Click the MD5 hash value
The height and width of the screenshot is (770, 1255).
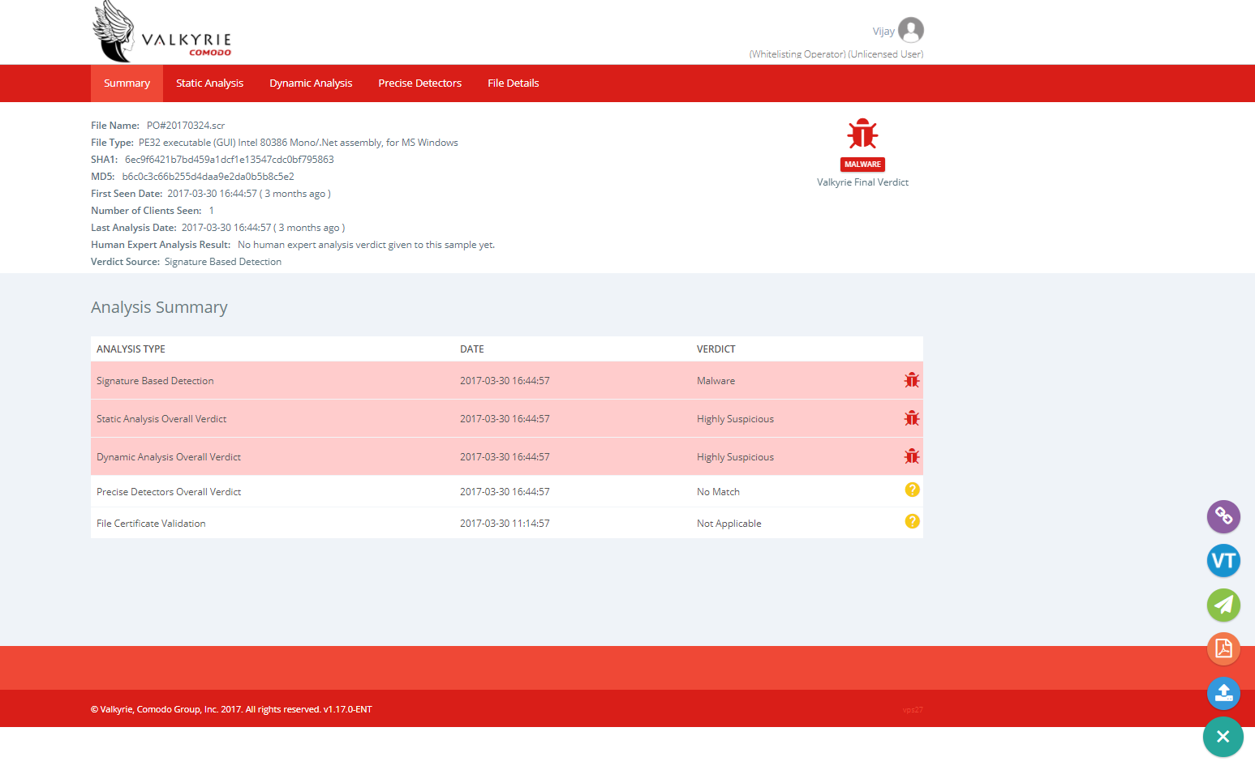[x=208, y=177]
